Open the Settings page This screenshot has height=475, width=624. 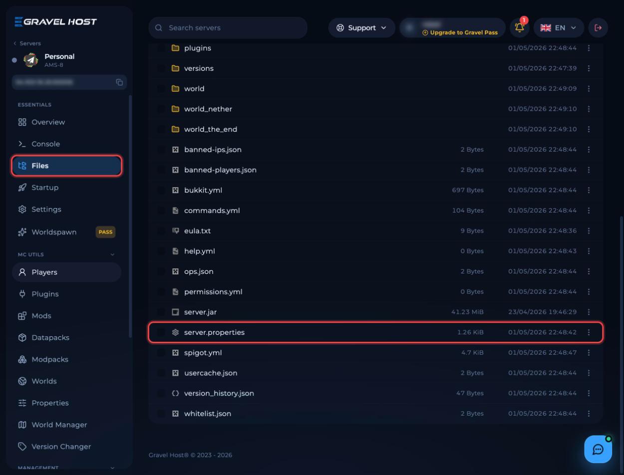click(x=66, y=210)
